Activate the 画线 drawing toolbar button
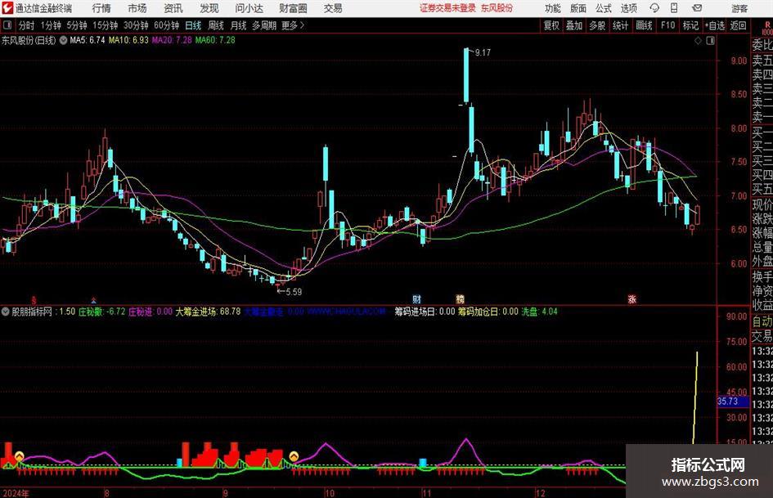Image resolution: width=773 pixels, height=498 pixels. (644, 25)
